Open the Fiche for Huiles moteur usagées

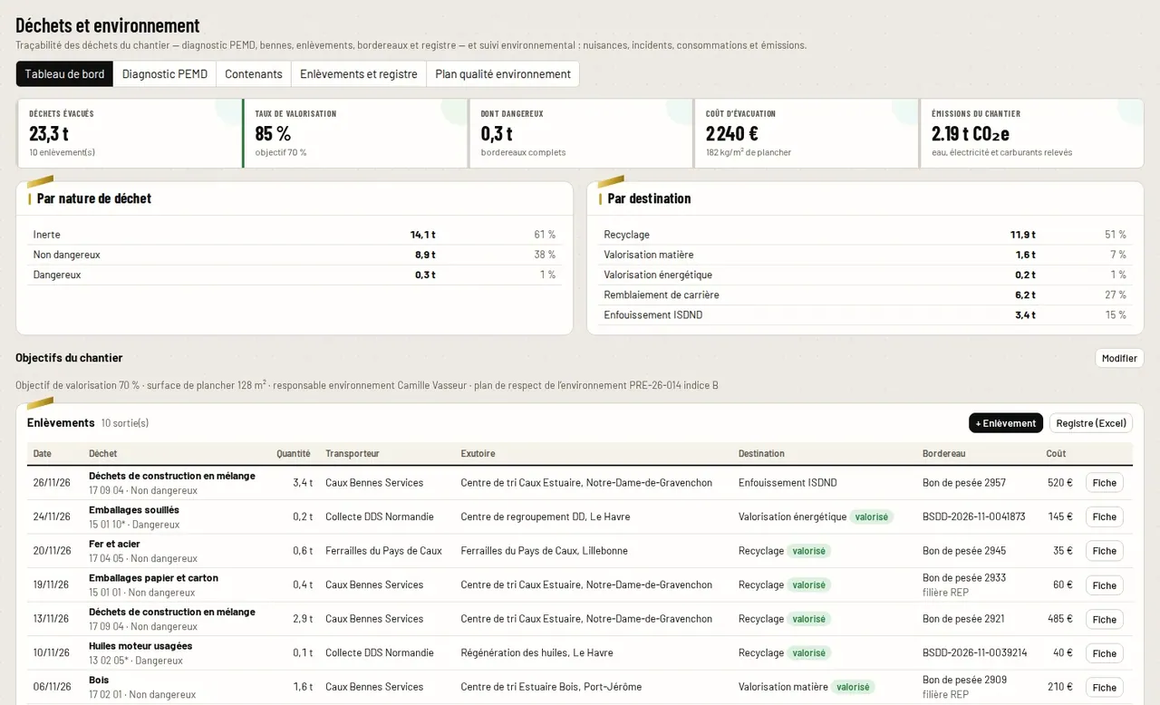coord(1105,653)
